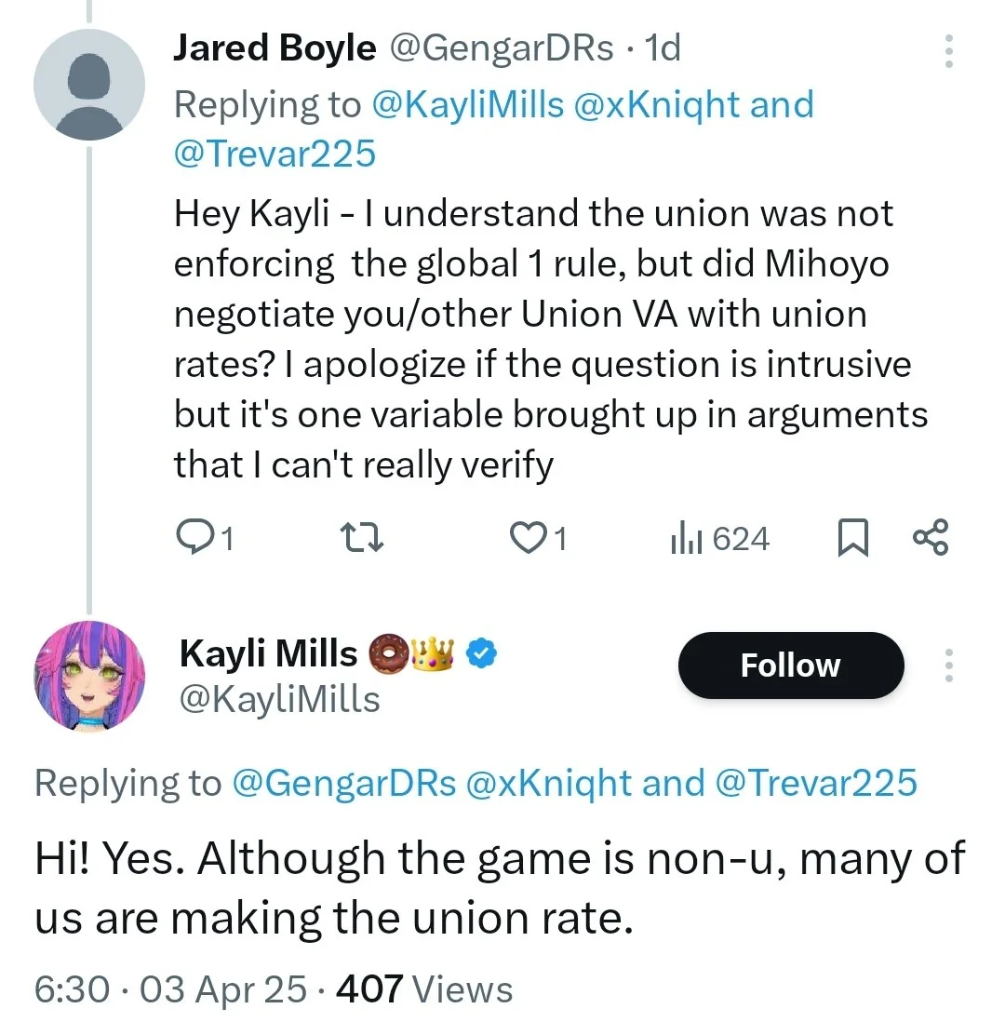Retweet Jared Boyle's post
Viewport: 1005px width, 1022px height.
pyautogui.click(x=362, y=537)
